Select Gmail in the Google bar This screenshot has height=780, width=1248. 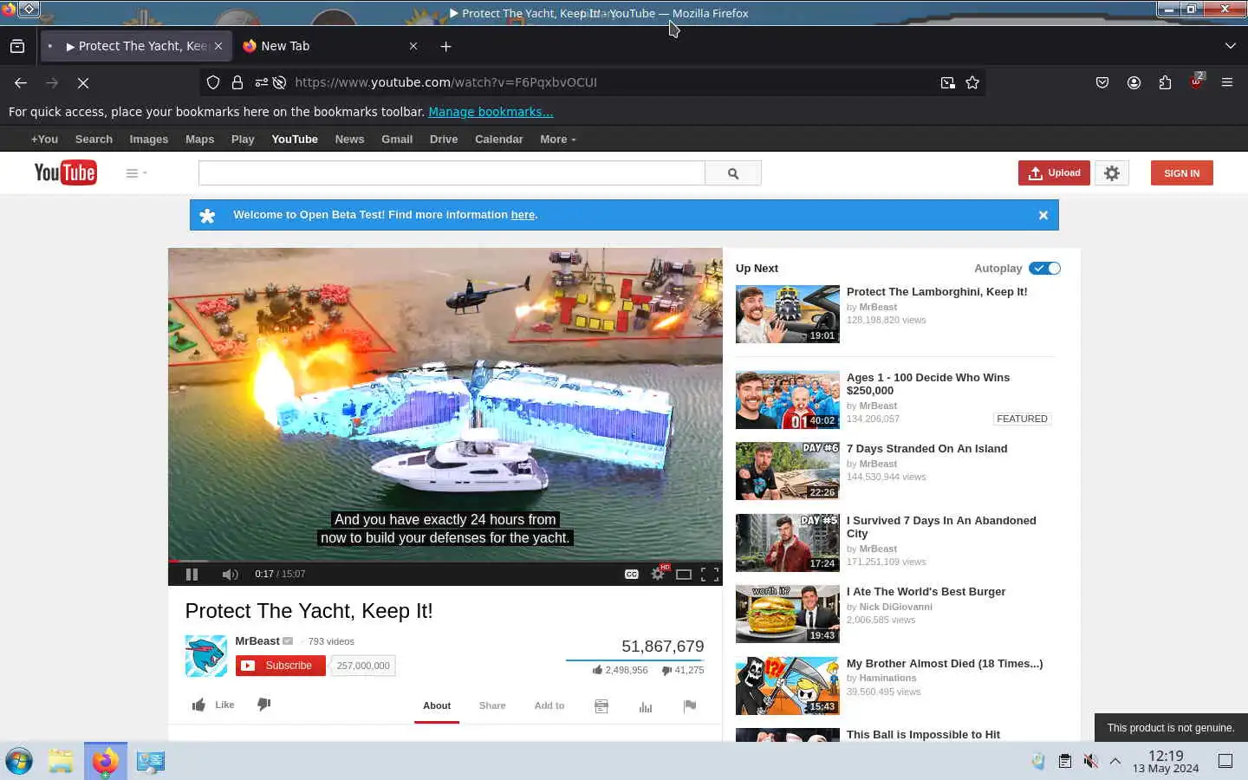[397, 139]
